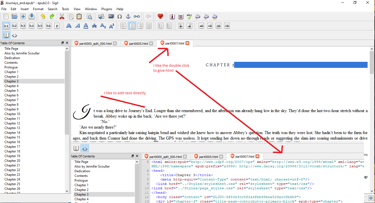Click the anchor Insert ID icon
The image size is (375, 203).
(128, 16)
